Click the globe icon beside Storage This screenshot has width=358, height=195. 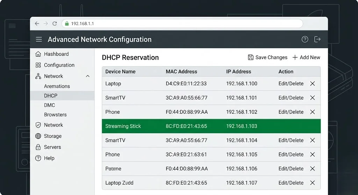click(38, 136)
